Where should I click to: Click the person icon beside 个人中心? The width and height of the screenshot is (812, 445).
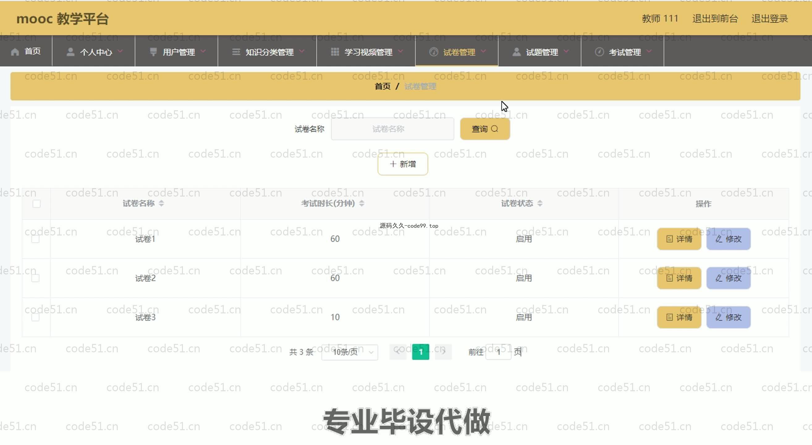71,52
